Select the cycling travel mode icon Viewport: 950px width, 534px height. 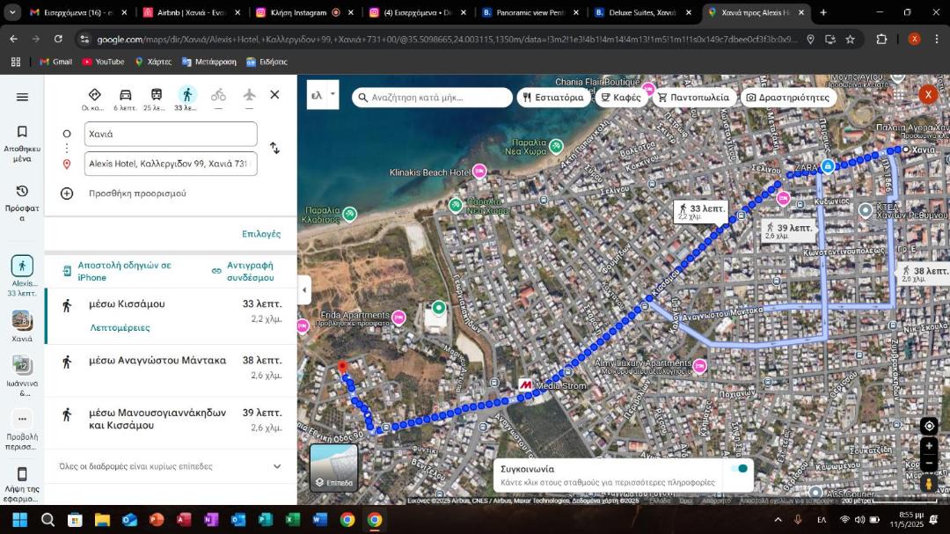[218, 95]
